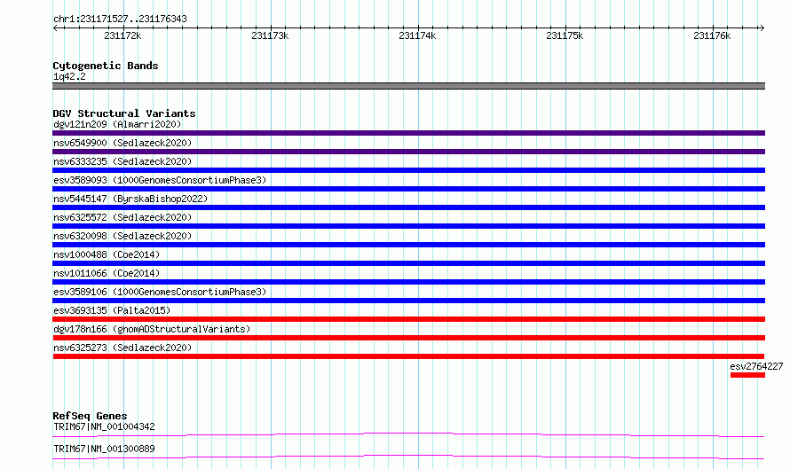Click the blue bar under nsv6320098

coord(408,245)
